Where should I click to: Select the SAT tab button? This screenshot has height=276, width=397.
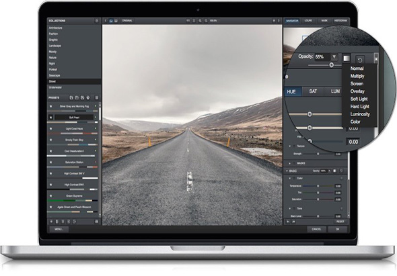(313, 91)
